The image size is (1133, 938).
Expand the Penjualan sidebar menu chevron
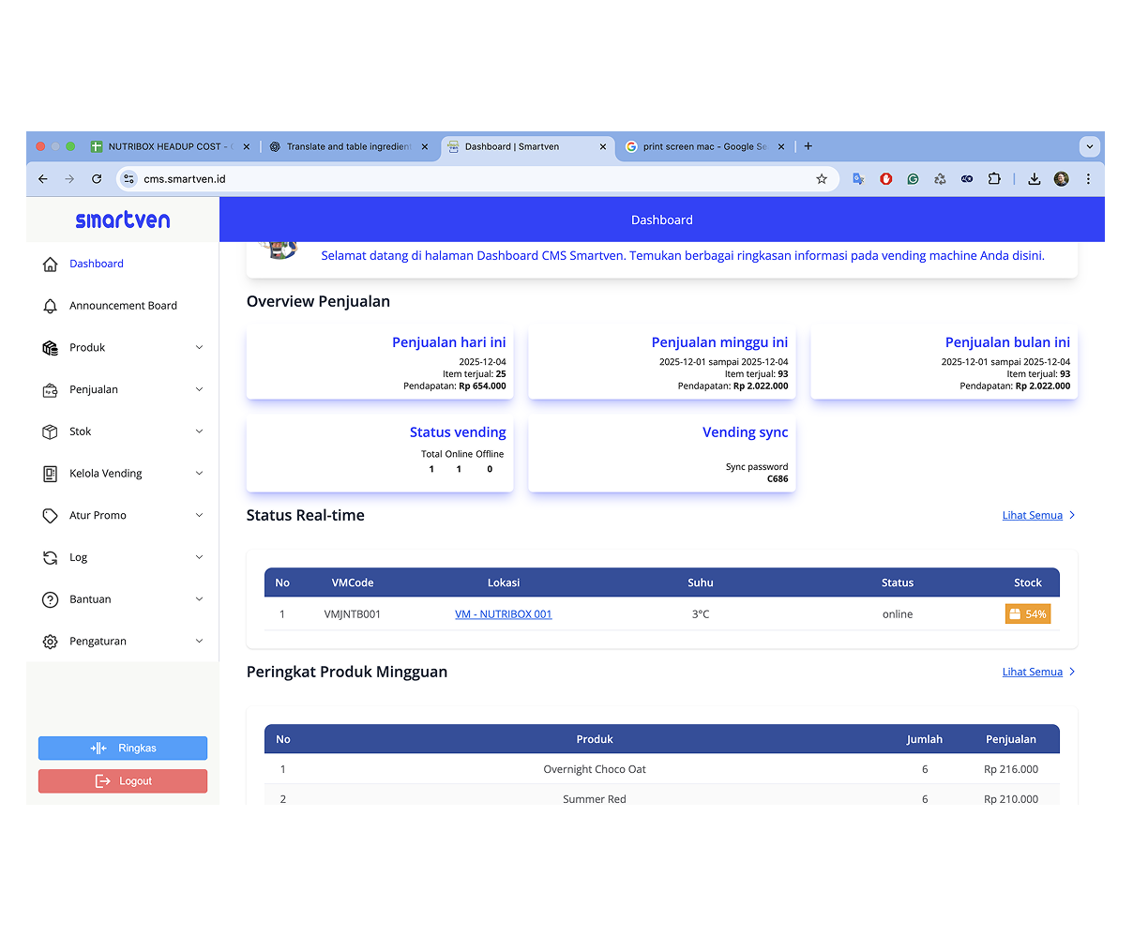point(199,389)
